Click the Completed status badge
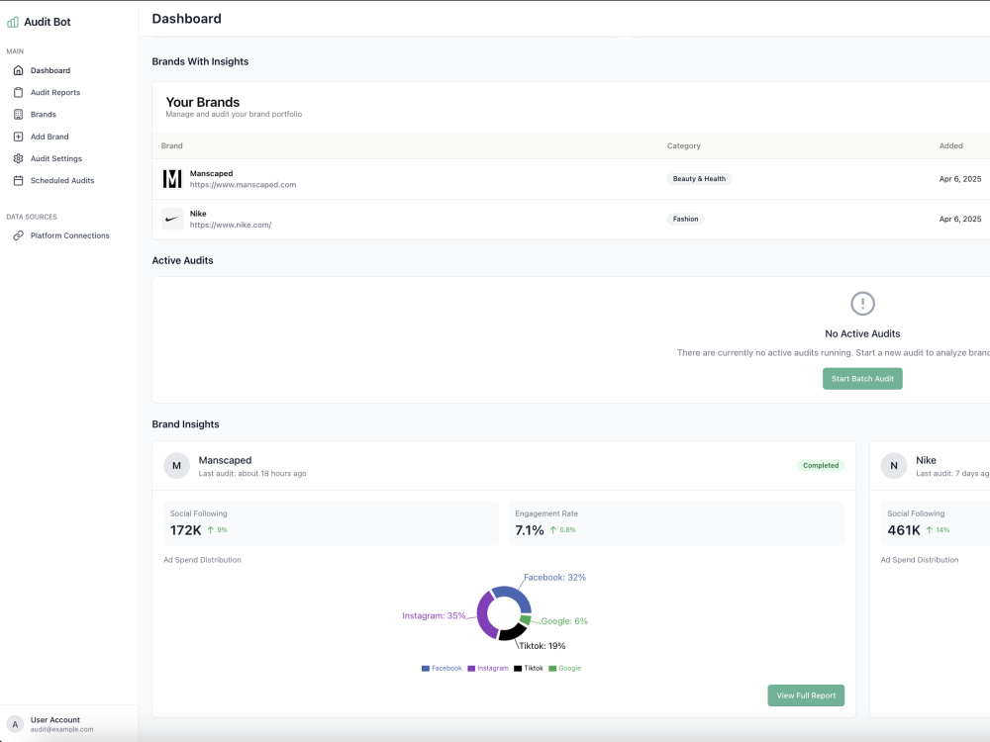 pos(821,466)
